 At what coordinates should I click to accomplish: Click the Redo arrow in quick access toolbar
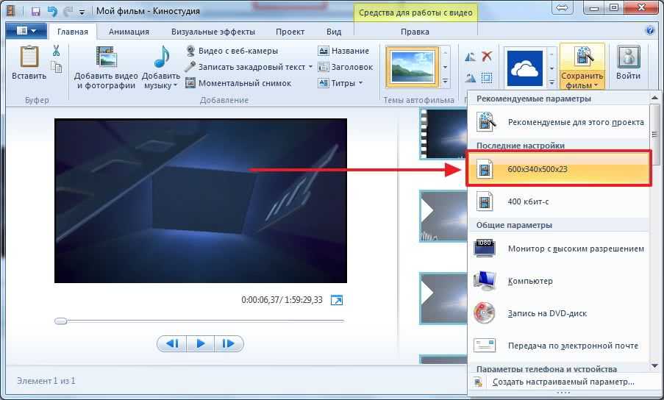click(68, 11)
